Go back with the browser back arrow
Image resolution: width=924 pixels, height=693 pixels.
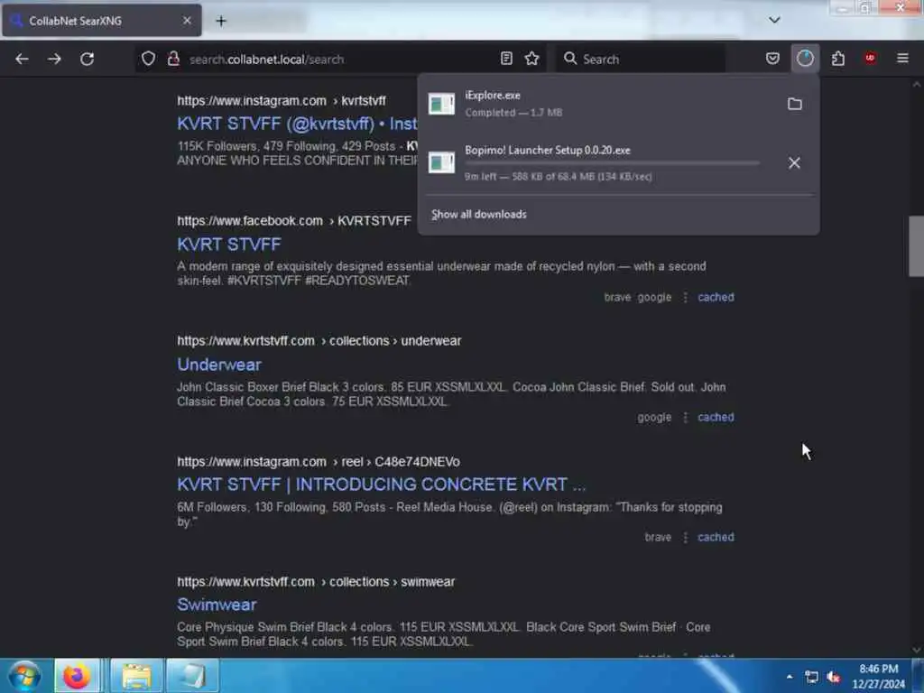coord(22,59)
